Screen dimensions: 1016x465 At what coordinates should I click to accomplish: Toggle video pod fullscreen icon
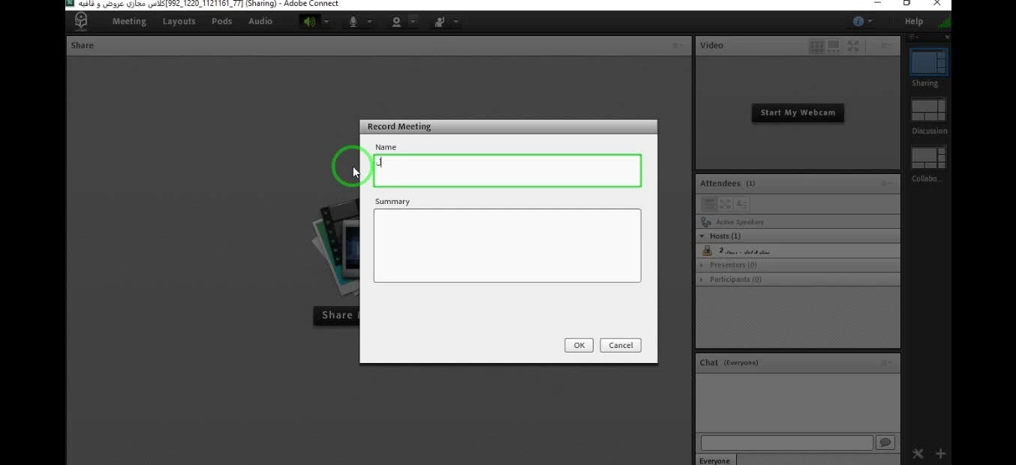(x=853, y=46)
